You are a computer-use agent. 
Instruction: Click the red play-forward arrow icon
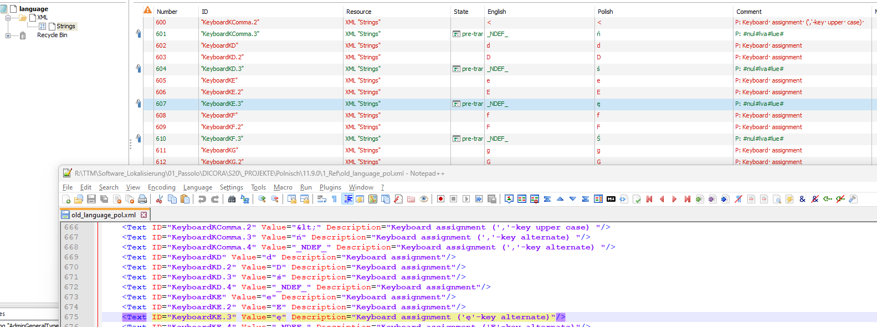click(x=674, y=200)
